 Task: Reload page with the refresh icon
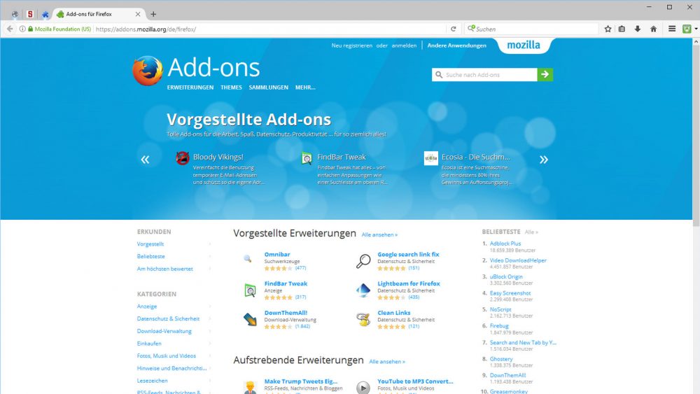pyautogui.click(x=453, y=29)
